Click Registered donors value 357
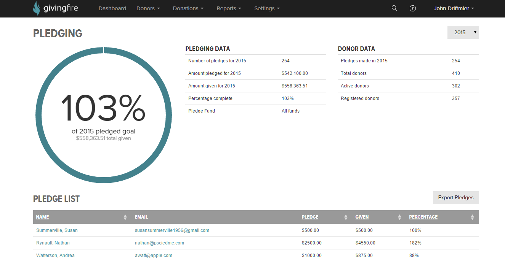The width and height of the screenshot is (505, 265). coord(456,98)
